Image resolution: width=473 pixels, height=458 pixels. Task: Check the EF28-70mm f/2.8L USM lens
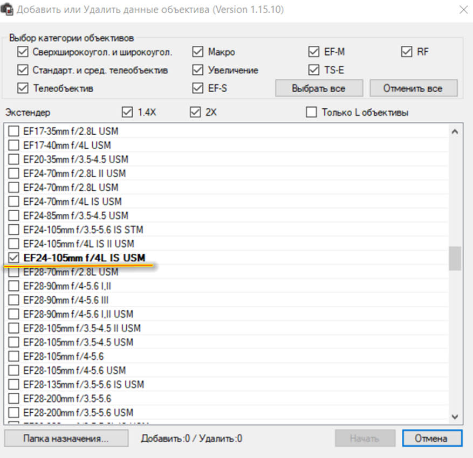pos(13,272)
